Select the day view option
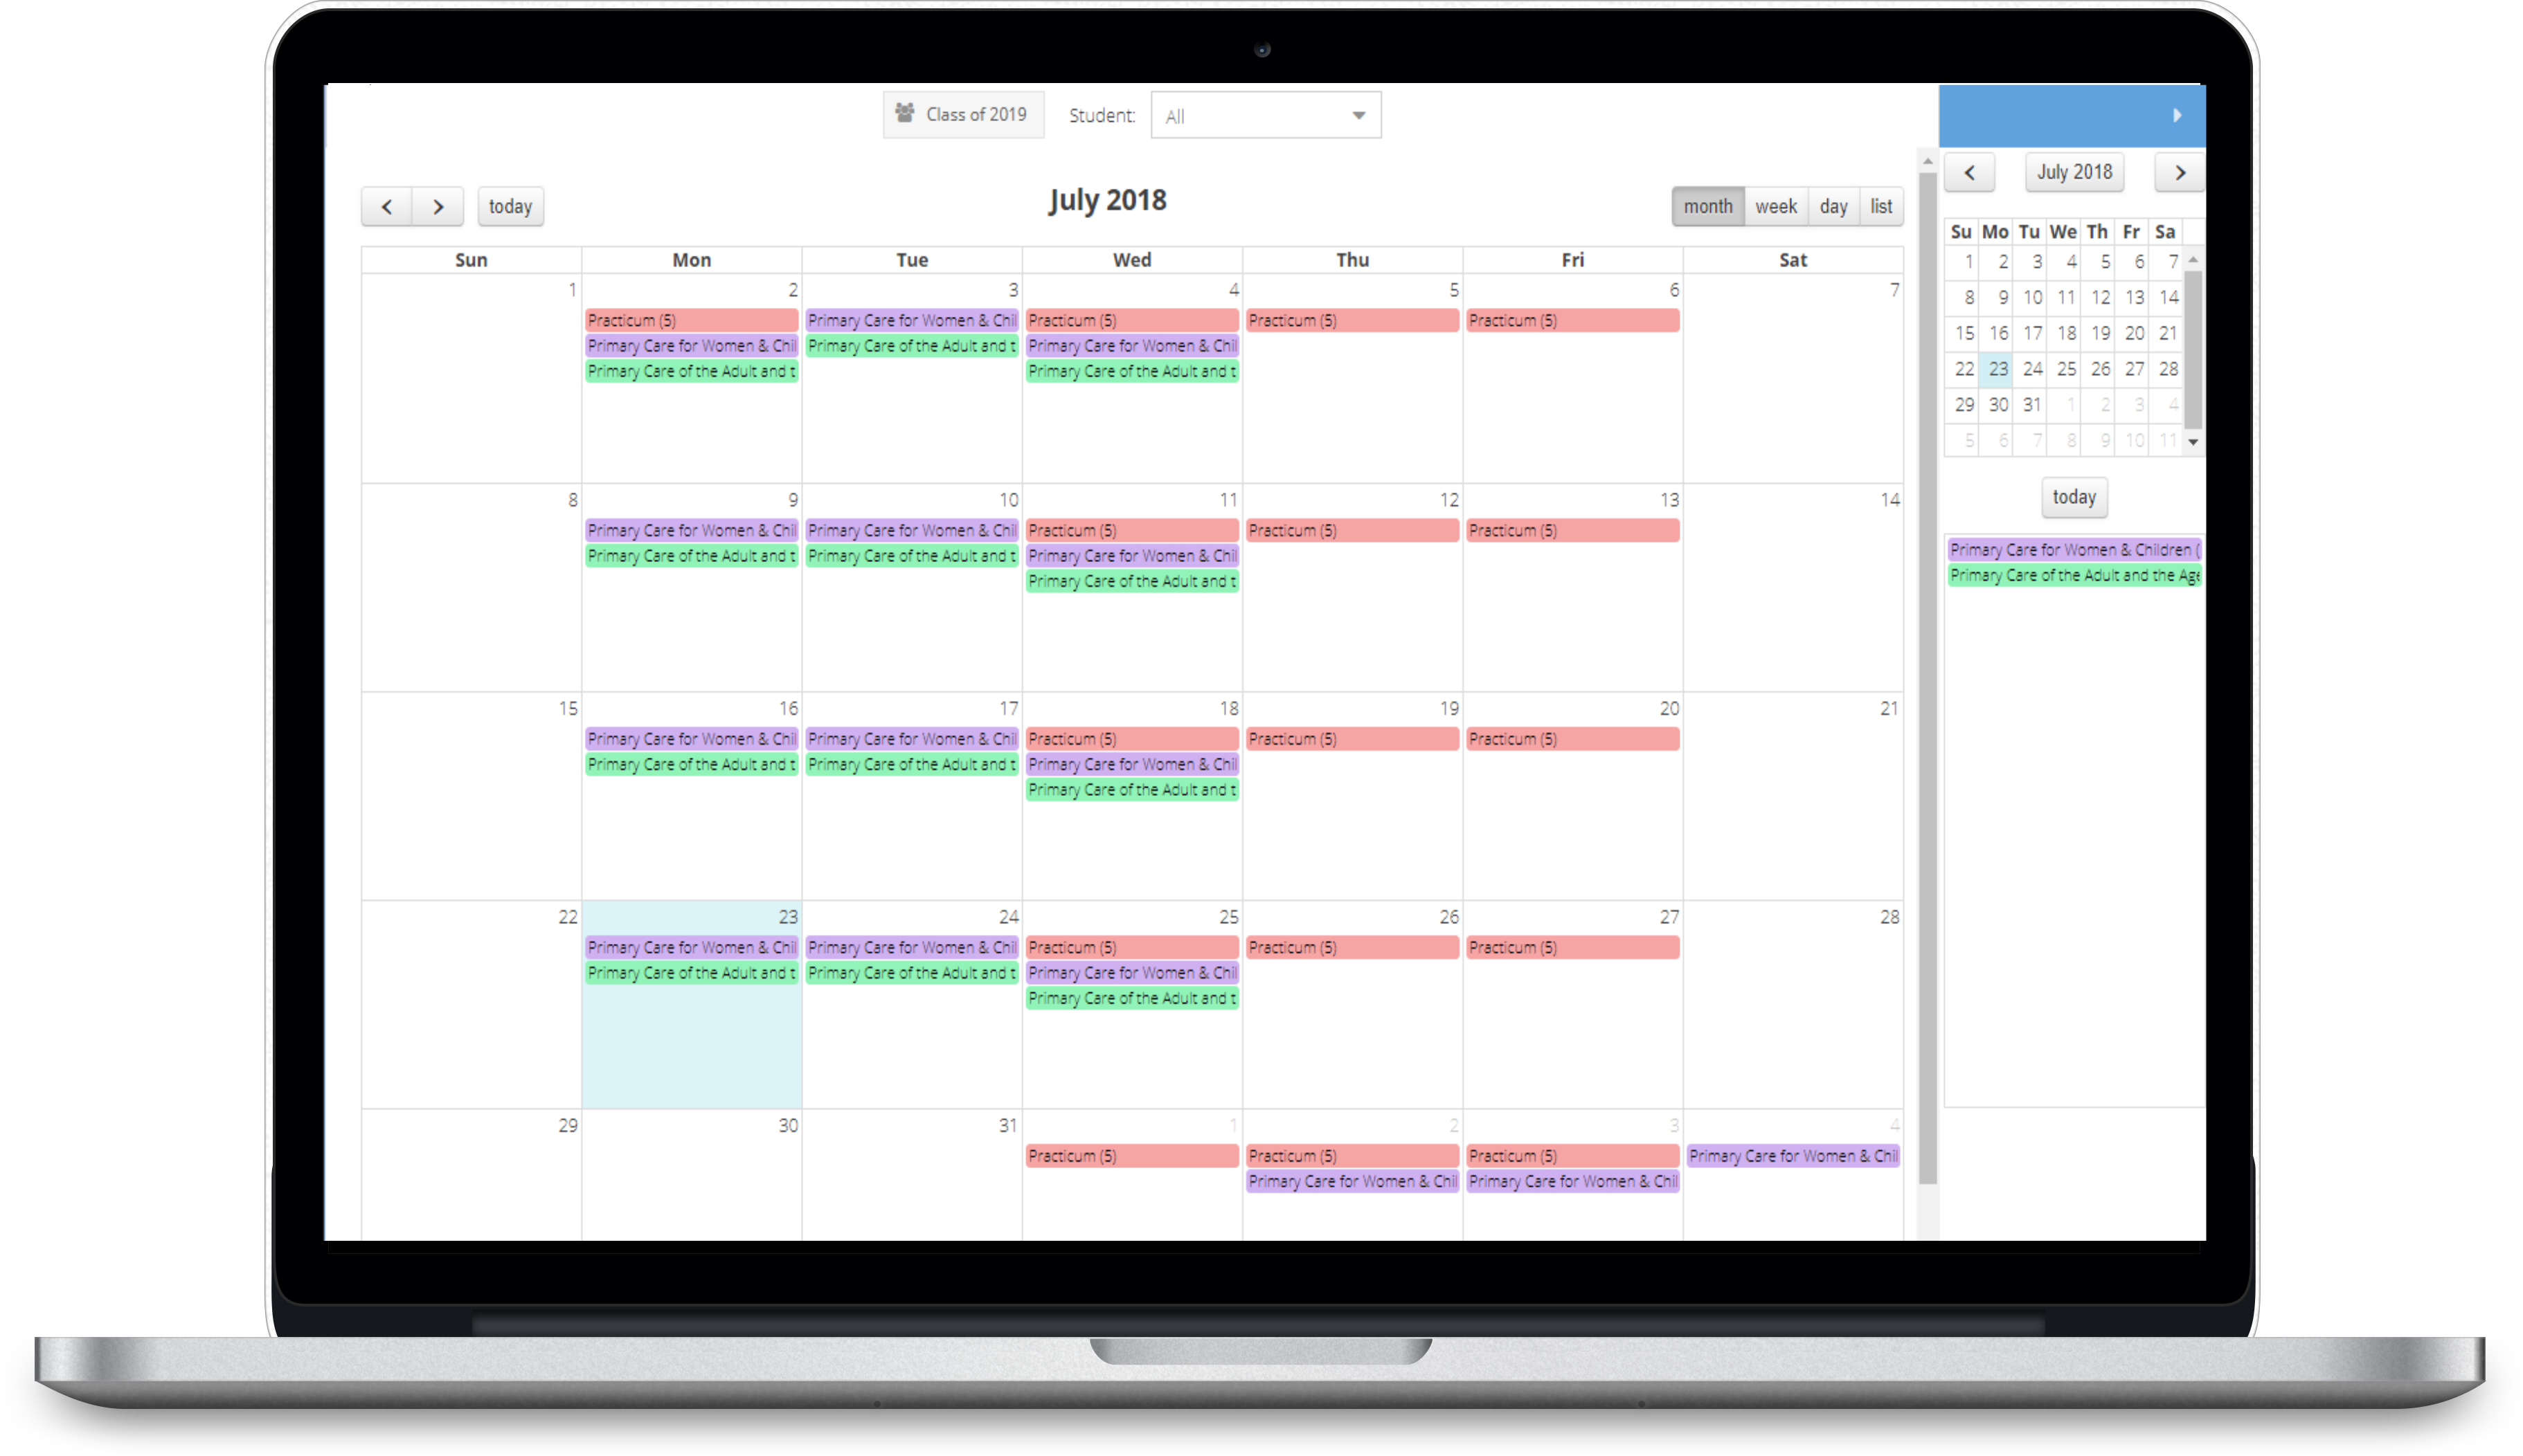Viewport: 2523px width, 1456px height. [x=1831, y=206]
